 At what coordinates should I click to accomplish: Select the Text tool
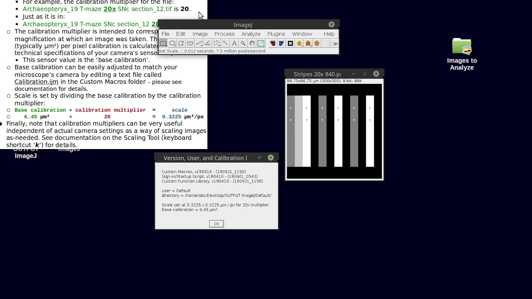pyautogui.click(x=234, y=43)
